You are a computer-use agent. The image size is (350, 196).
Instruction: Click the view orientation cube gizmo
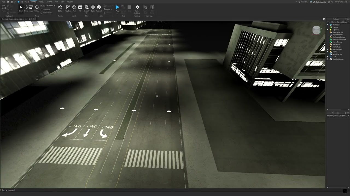click(317, 30)
